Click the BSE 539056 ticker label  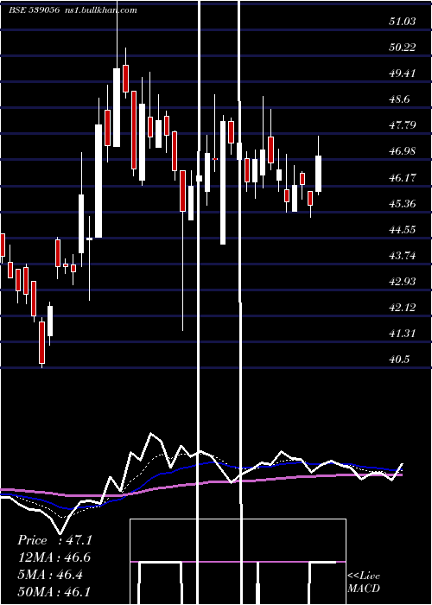coord(34,10)
